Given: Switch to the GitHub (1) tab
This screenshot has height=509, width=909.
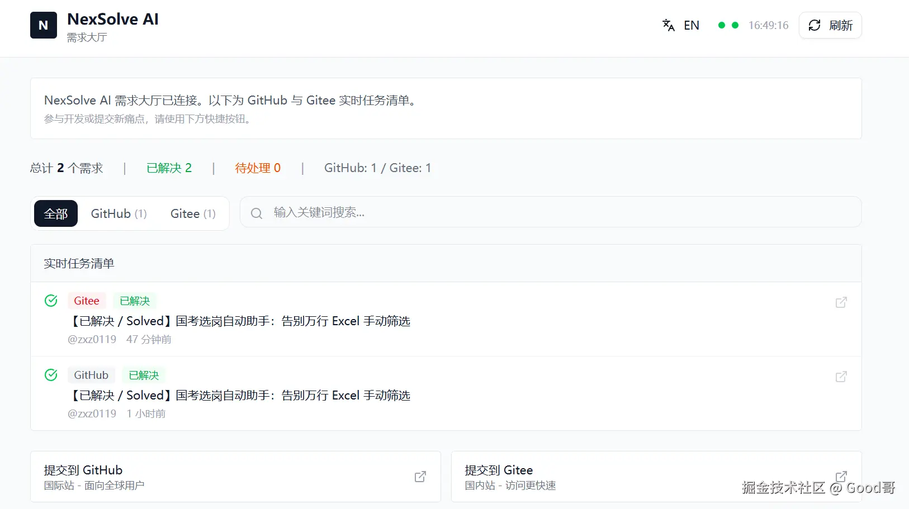Looking at the screenshot, I should 118,213.
